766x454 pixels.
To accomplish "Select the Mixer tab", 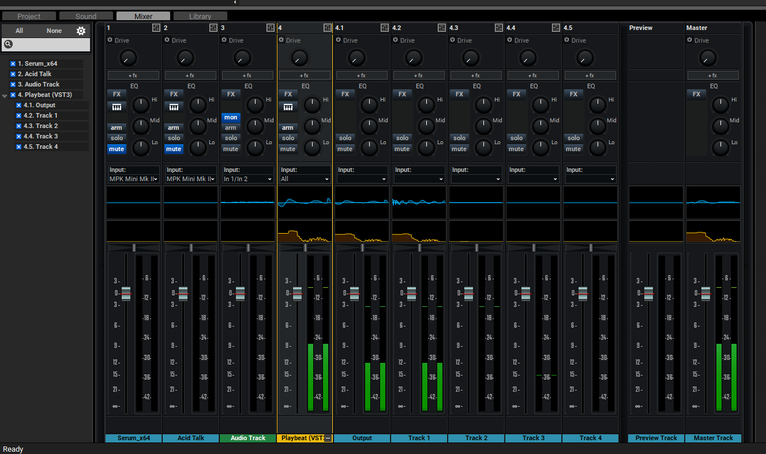I will [x=143, y=16].
